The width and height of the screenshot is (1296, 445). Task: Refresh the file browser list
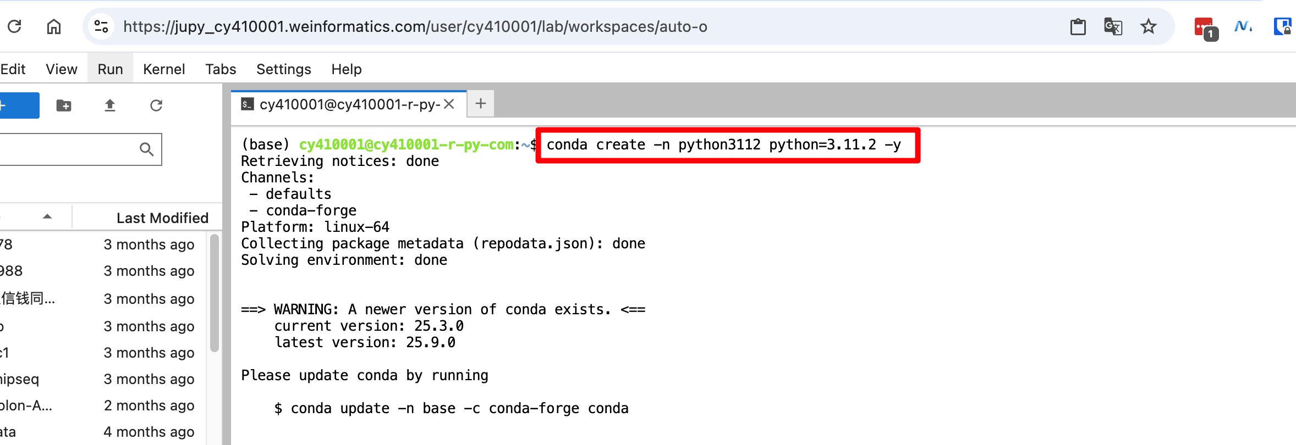tap(156, 105)
